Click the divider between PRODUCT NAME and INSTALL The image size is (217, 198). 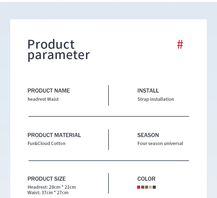(x=109, y=95)
